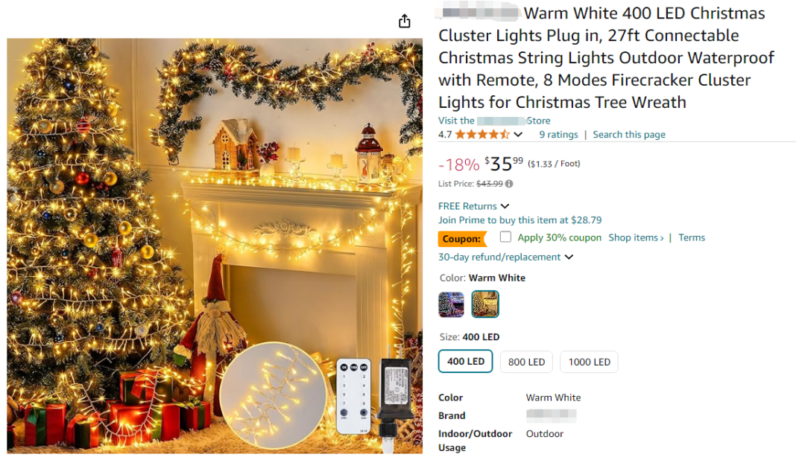Expand the rating breakdown chevron
805x460 pixels.
(518, 135)
